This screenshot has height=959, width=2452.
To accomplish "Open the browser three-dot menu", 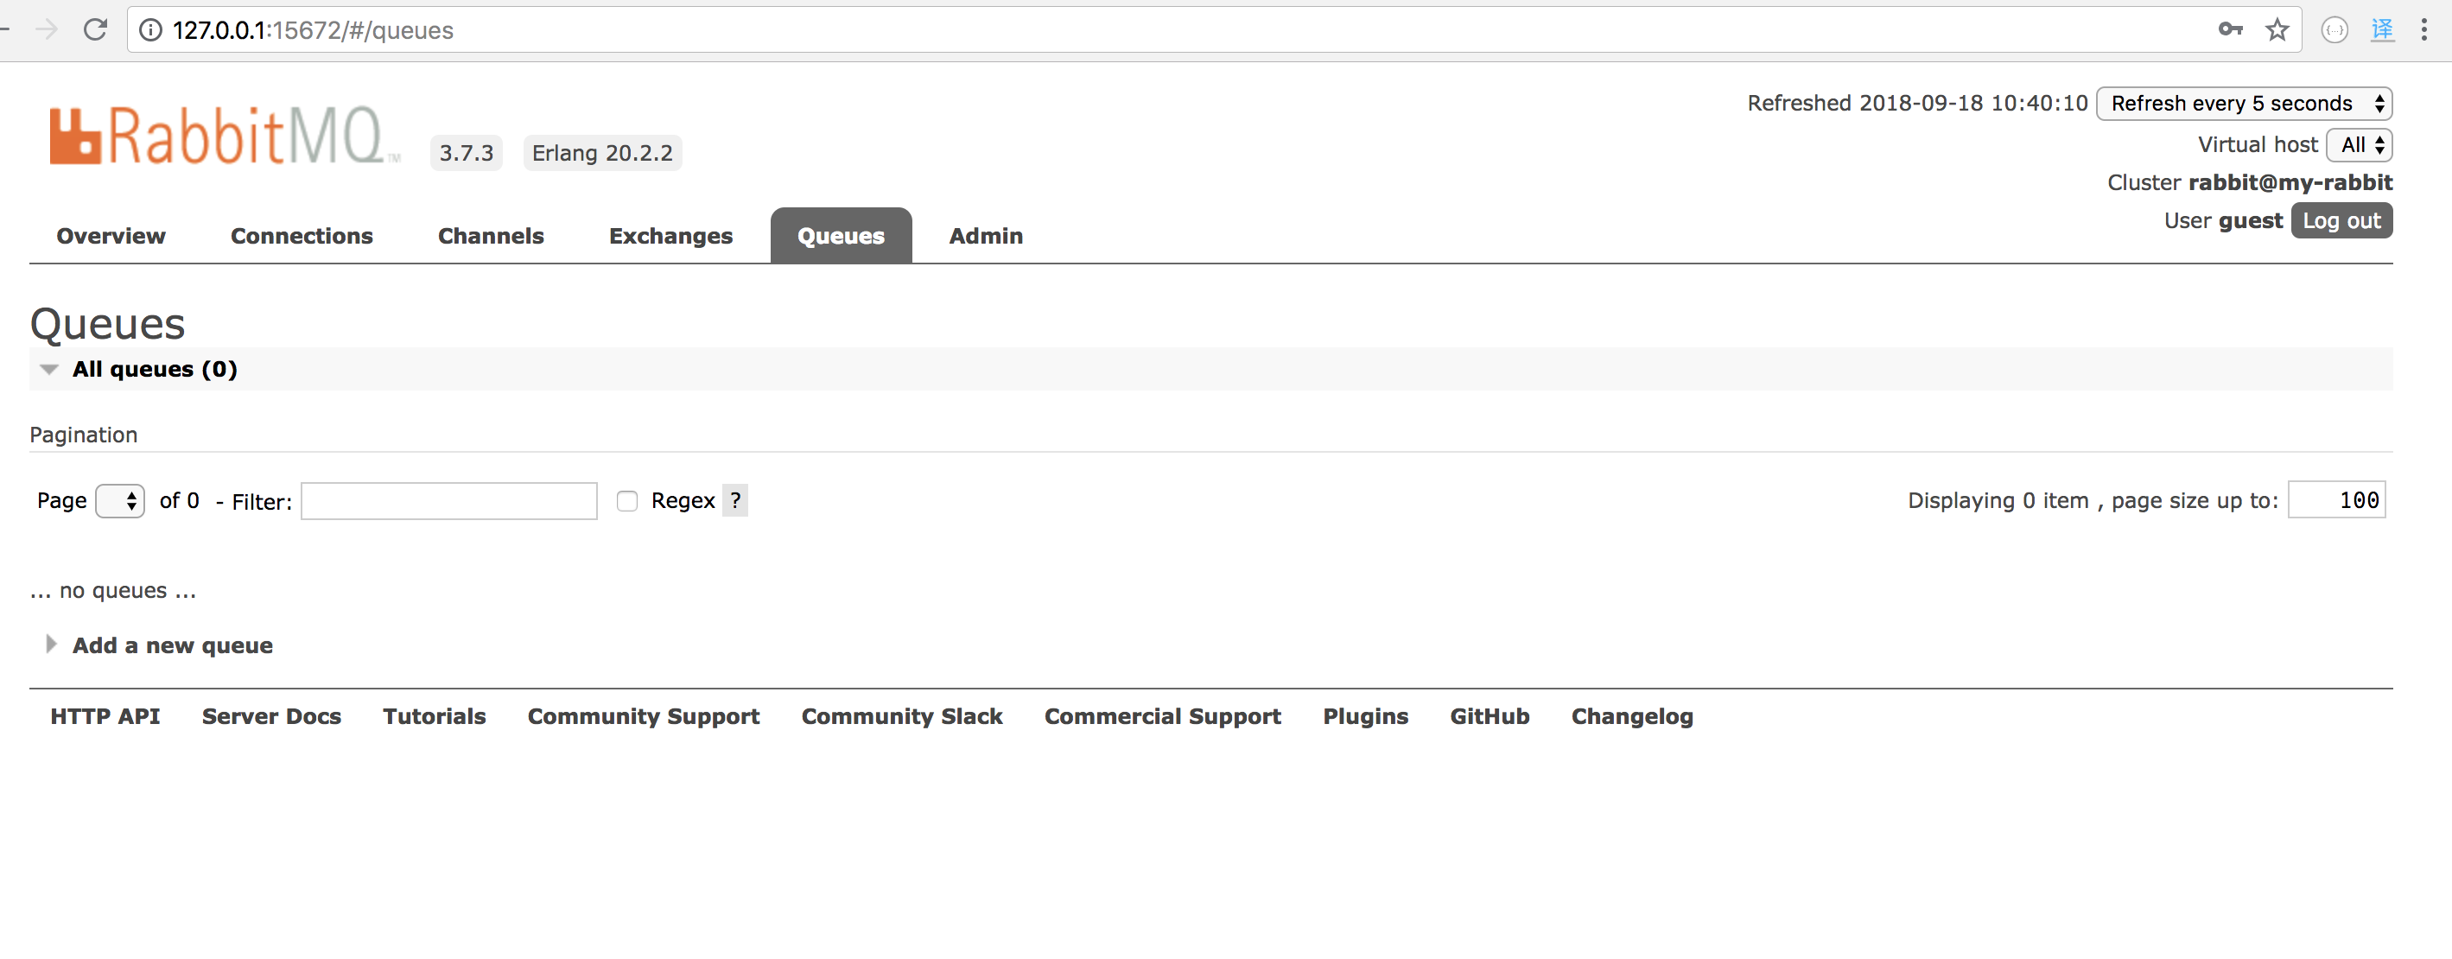I will [x=2423, y=29].
